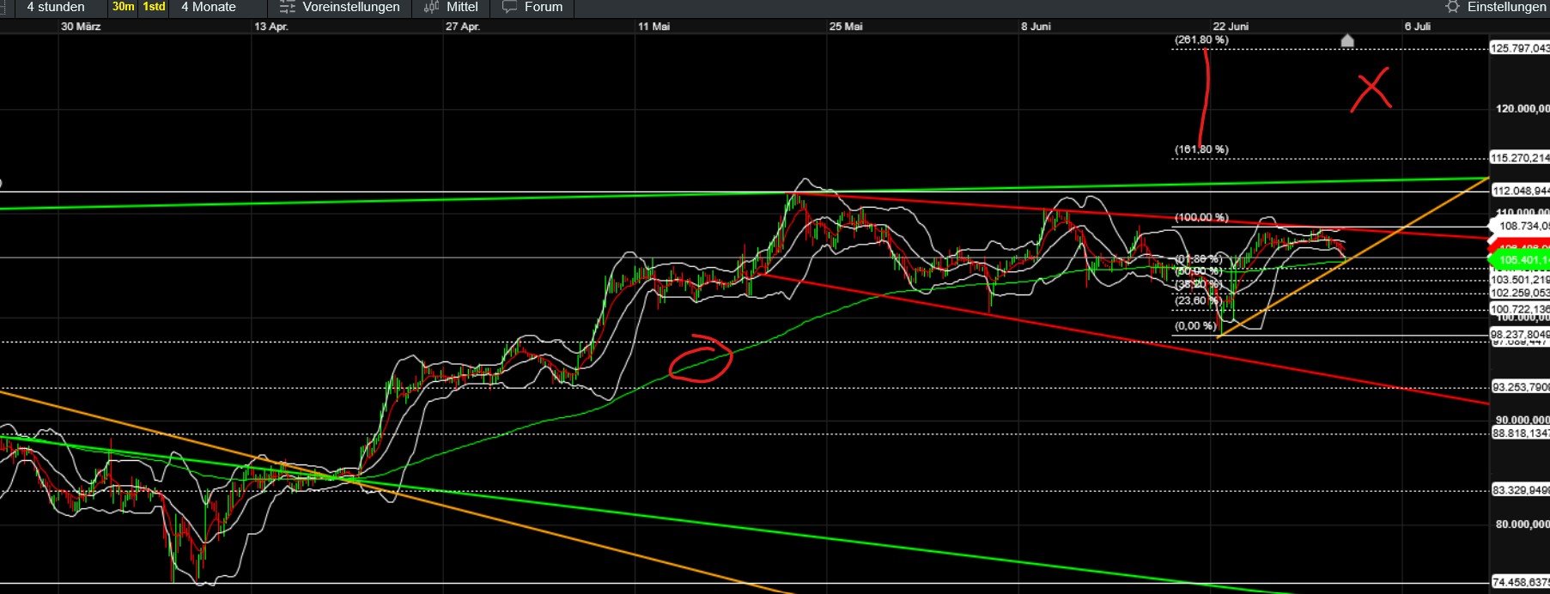Image resolution: width=1550 pixels, height=594 pixels.
Task: Select the 30m interval toggle
Action: [x=123, y=7]
